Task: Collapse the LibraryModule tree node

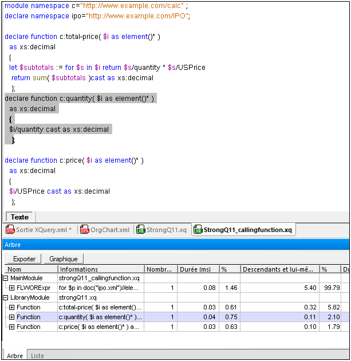Action: (6, 297)
